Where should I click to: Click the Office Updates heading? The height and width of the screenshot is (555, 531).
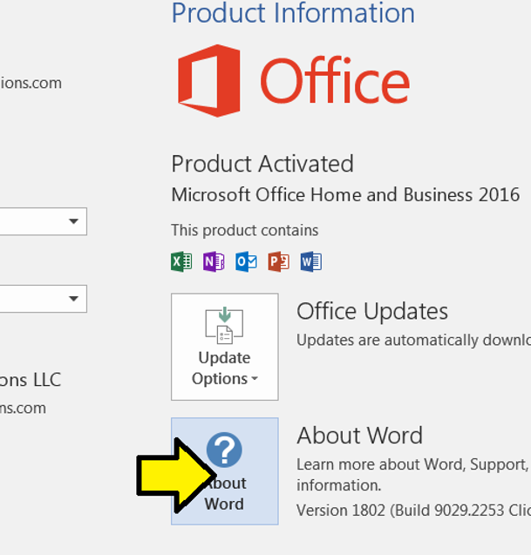pos(372,311)
